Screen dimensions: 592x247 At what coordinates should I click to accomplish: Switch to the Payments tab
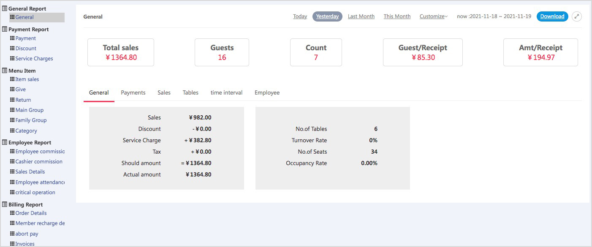[x=133, y=92]
